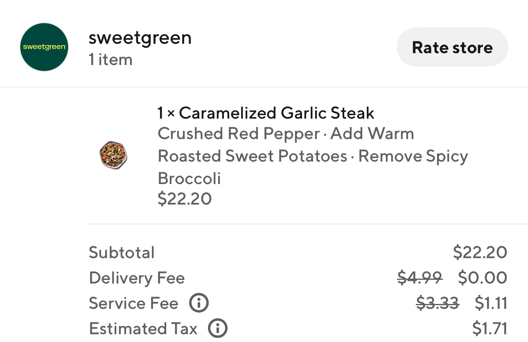Click the 1 item count text

[111, 60]
